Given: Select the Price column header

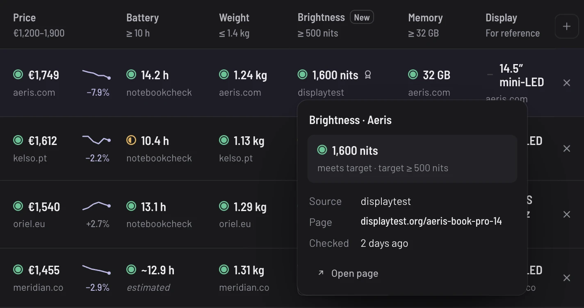Looking at the screenshot, I should [x=25, y=18].
